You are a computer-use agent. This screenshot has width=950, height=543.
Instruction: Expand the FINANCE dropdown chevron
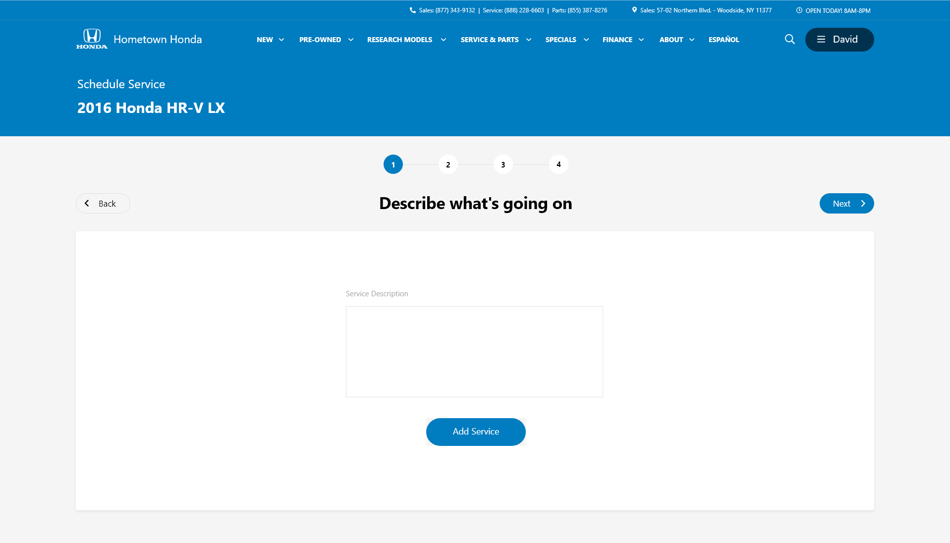pyautogui.click(x=641, y=40)
